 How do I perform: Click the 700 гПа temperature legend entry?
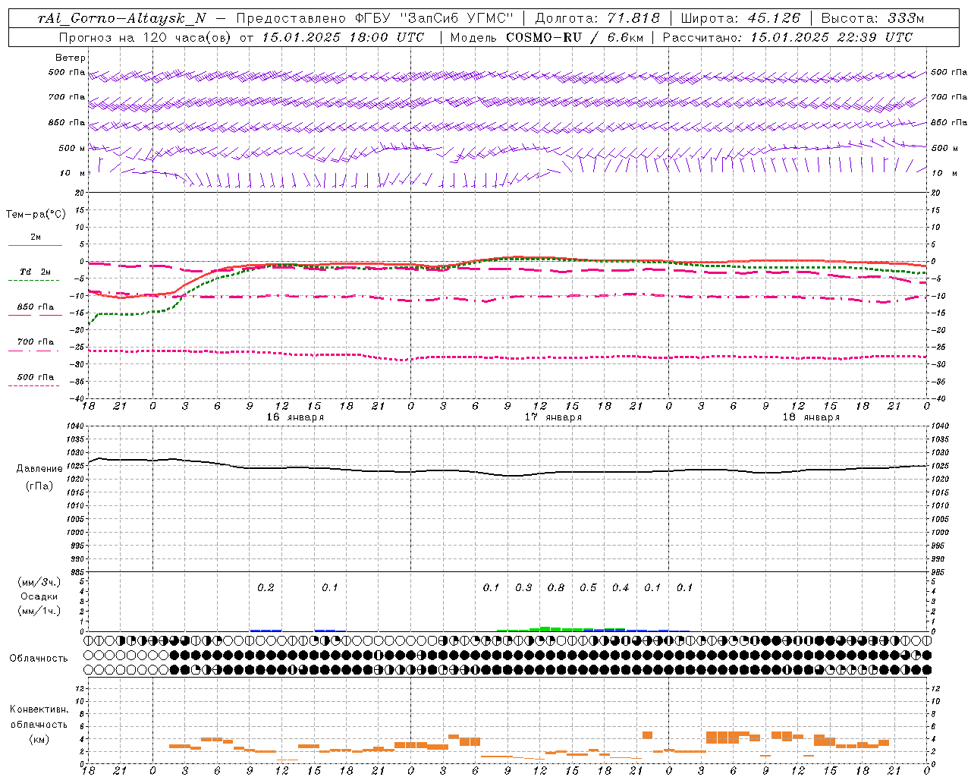coord(36,342)
